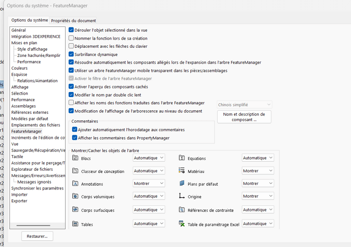Click the Equations sigma icon
This screenshot has width=351, height=247.
pyautogui.click(x=182, y=158)
